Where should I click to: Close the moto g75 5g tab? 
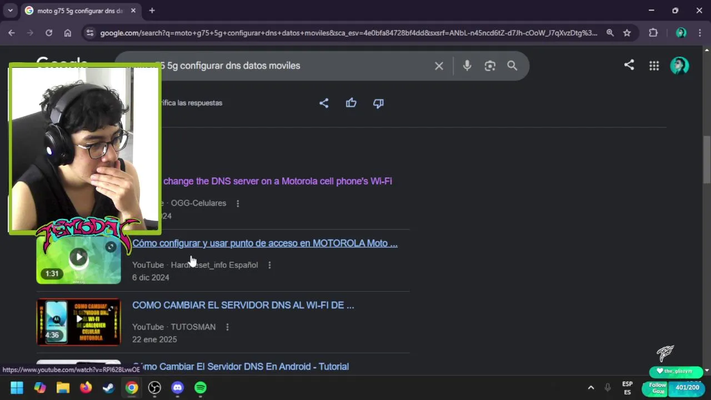click(133, 11)
